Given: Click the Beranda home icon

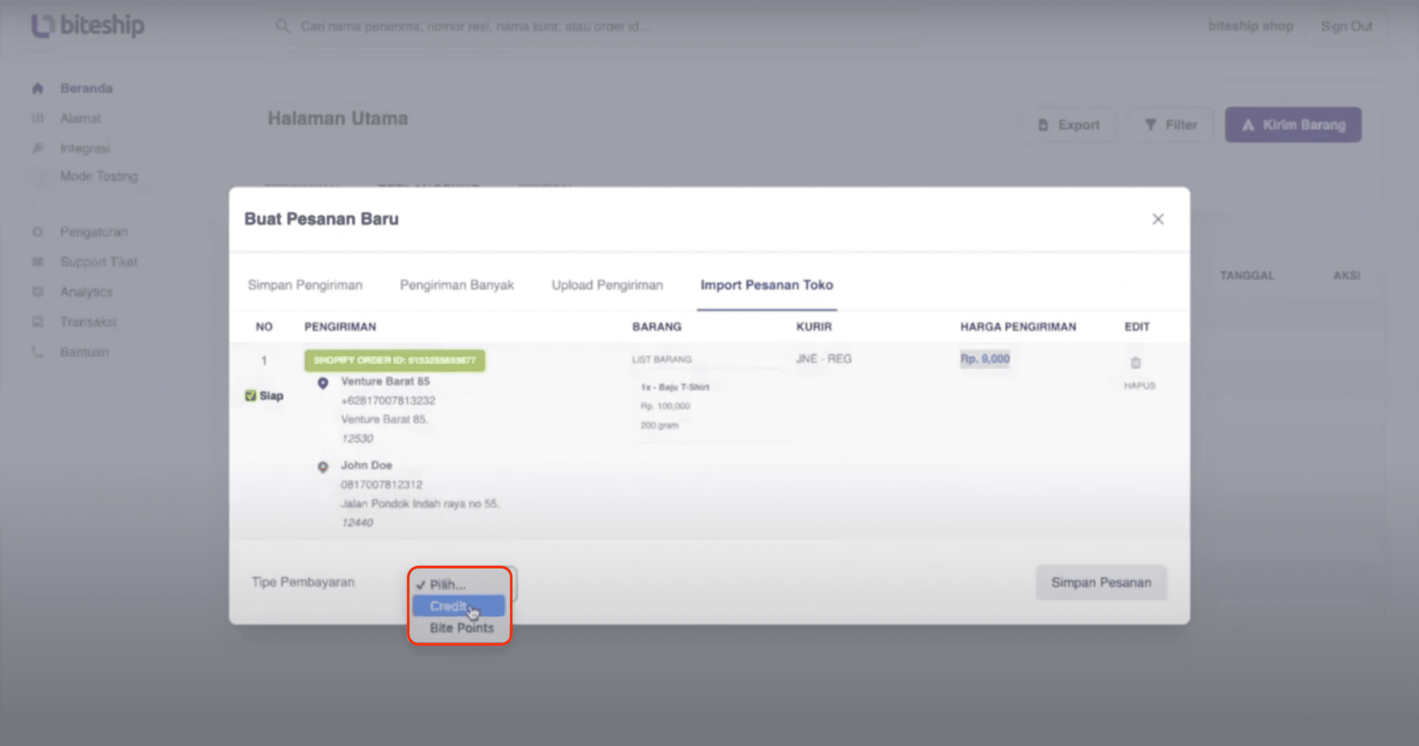Looking at the screenshot, I should [x=37, y=88].
